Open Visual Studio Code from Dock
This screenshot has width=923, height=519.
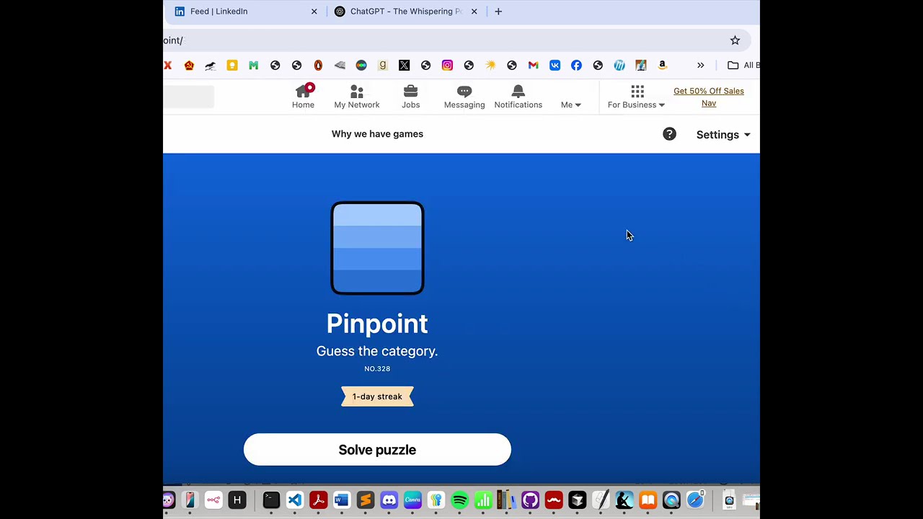[x=294, y=500]
